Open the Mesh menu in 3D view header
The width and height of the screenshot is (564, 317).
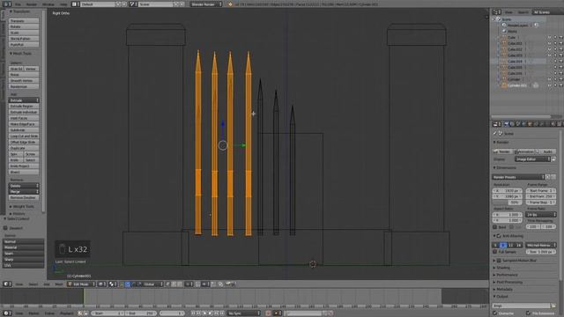(59, 284)
